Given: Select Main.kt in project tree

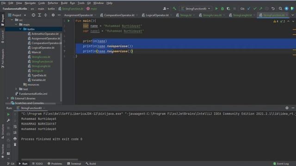Looking at the screenshot, I should (34, 52).
